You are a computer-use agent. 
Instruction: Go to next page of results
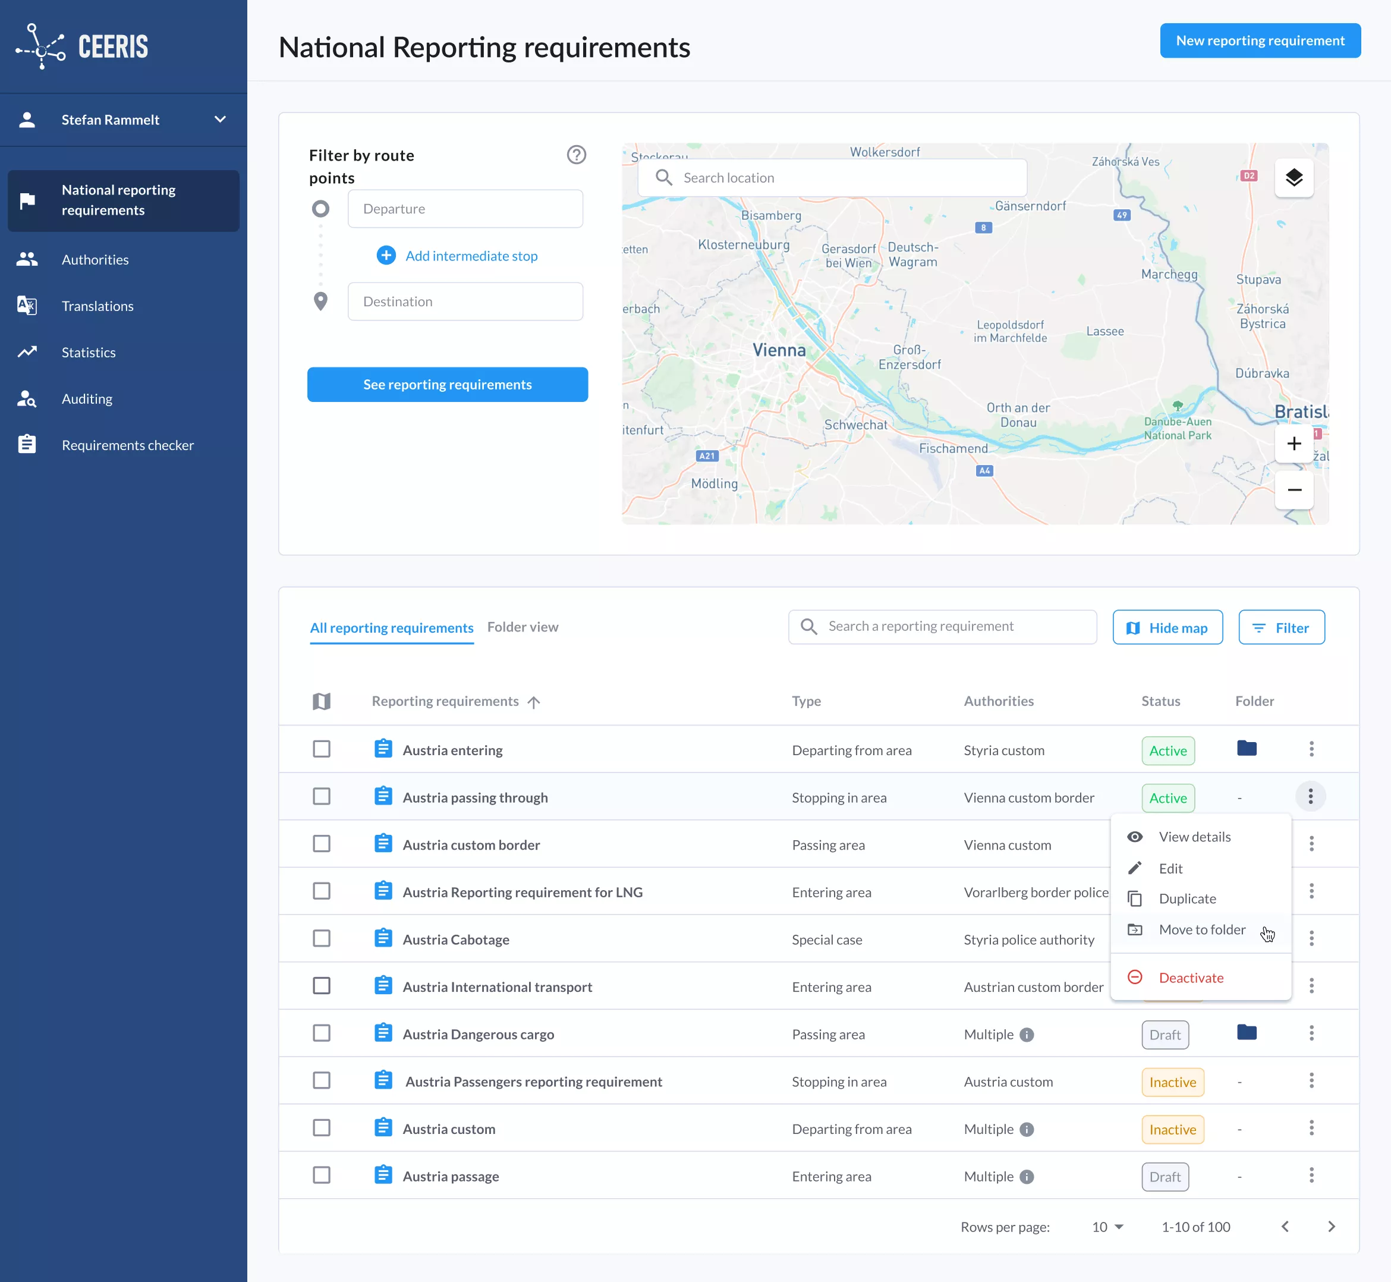pos(1331,1227)
